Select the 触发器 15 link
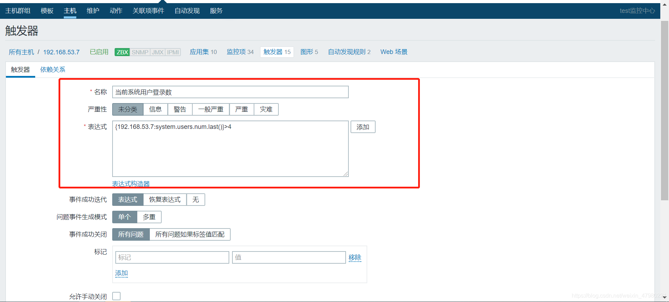 [x=277, y=52]
